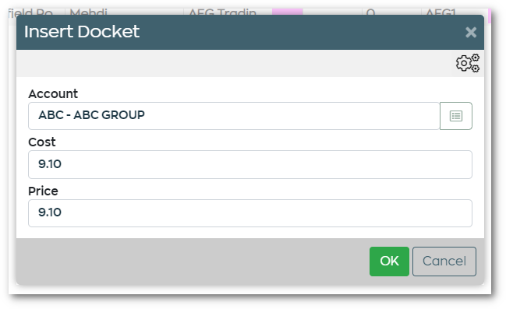Click the Price label
This screenshot has height=309, width=506.
(43, 191)
